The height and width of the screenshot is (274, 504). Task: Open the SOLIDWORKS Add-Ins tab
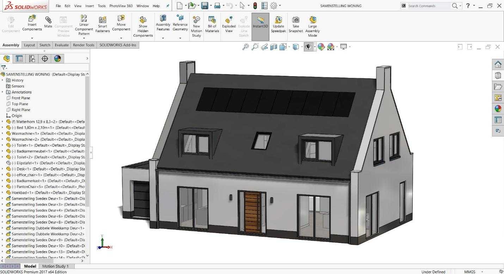tap(118, 45)
